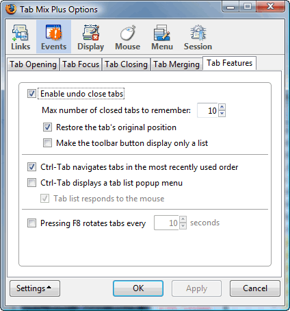The height and width of the screenshot is (311, 290).
Task: Click the Apply button
Action: point(196,288)
